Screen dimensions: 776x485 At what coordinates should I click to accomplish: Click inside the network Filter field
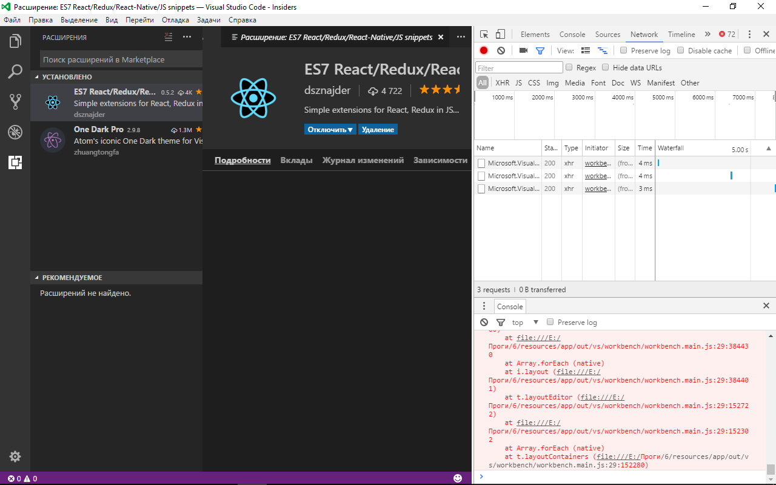(x=518, y=67)
